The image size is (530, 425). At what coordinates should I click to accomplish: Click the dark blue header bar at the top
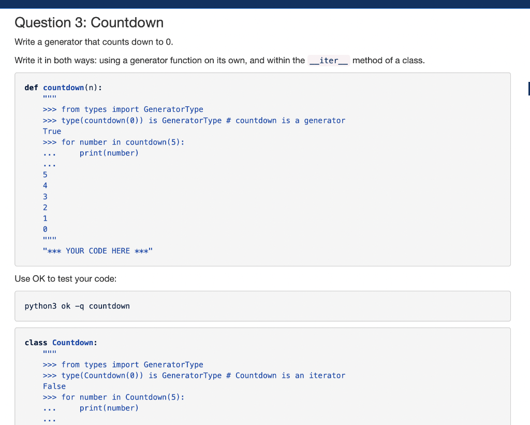click(265, 3)
